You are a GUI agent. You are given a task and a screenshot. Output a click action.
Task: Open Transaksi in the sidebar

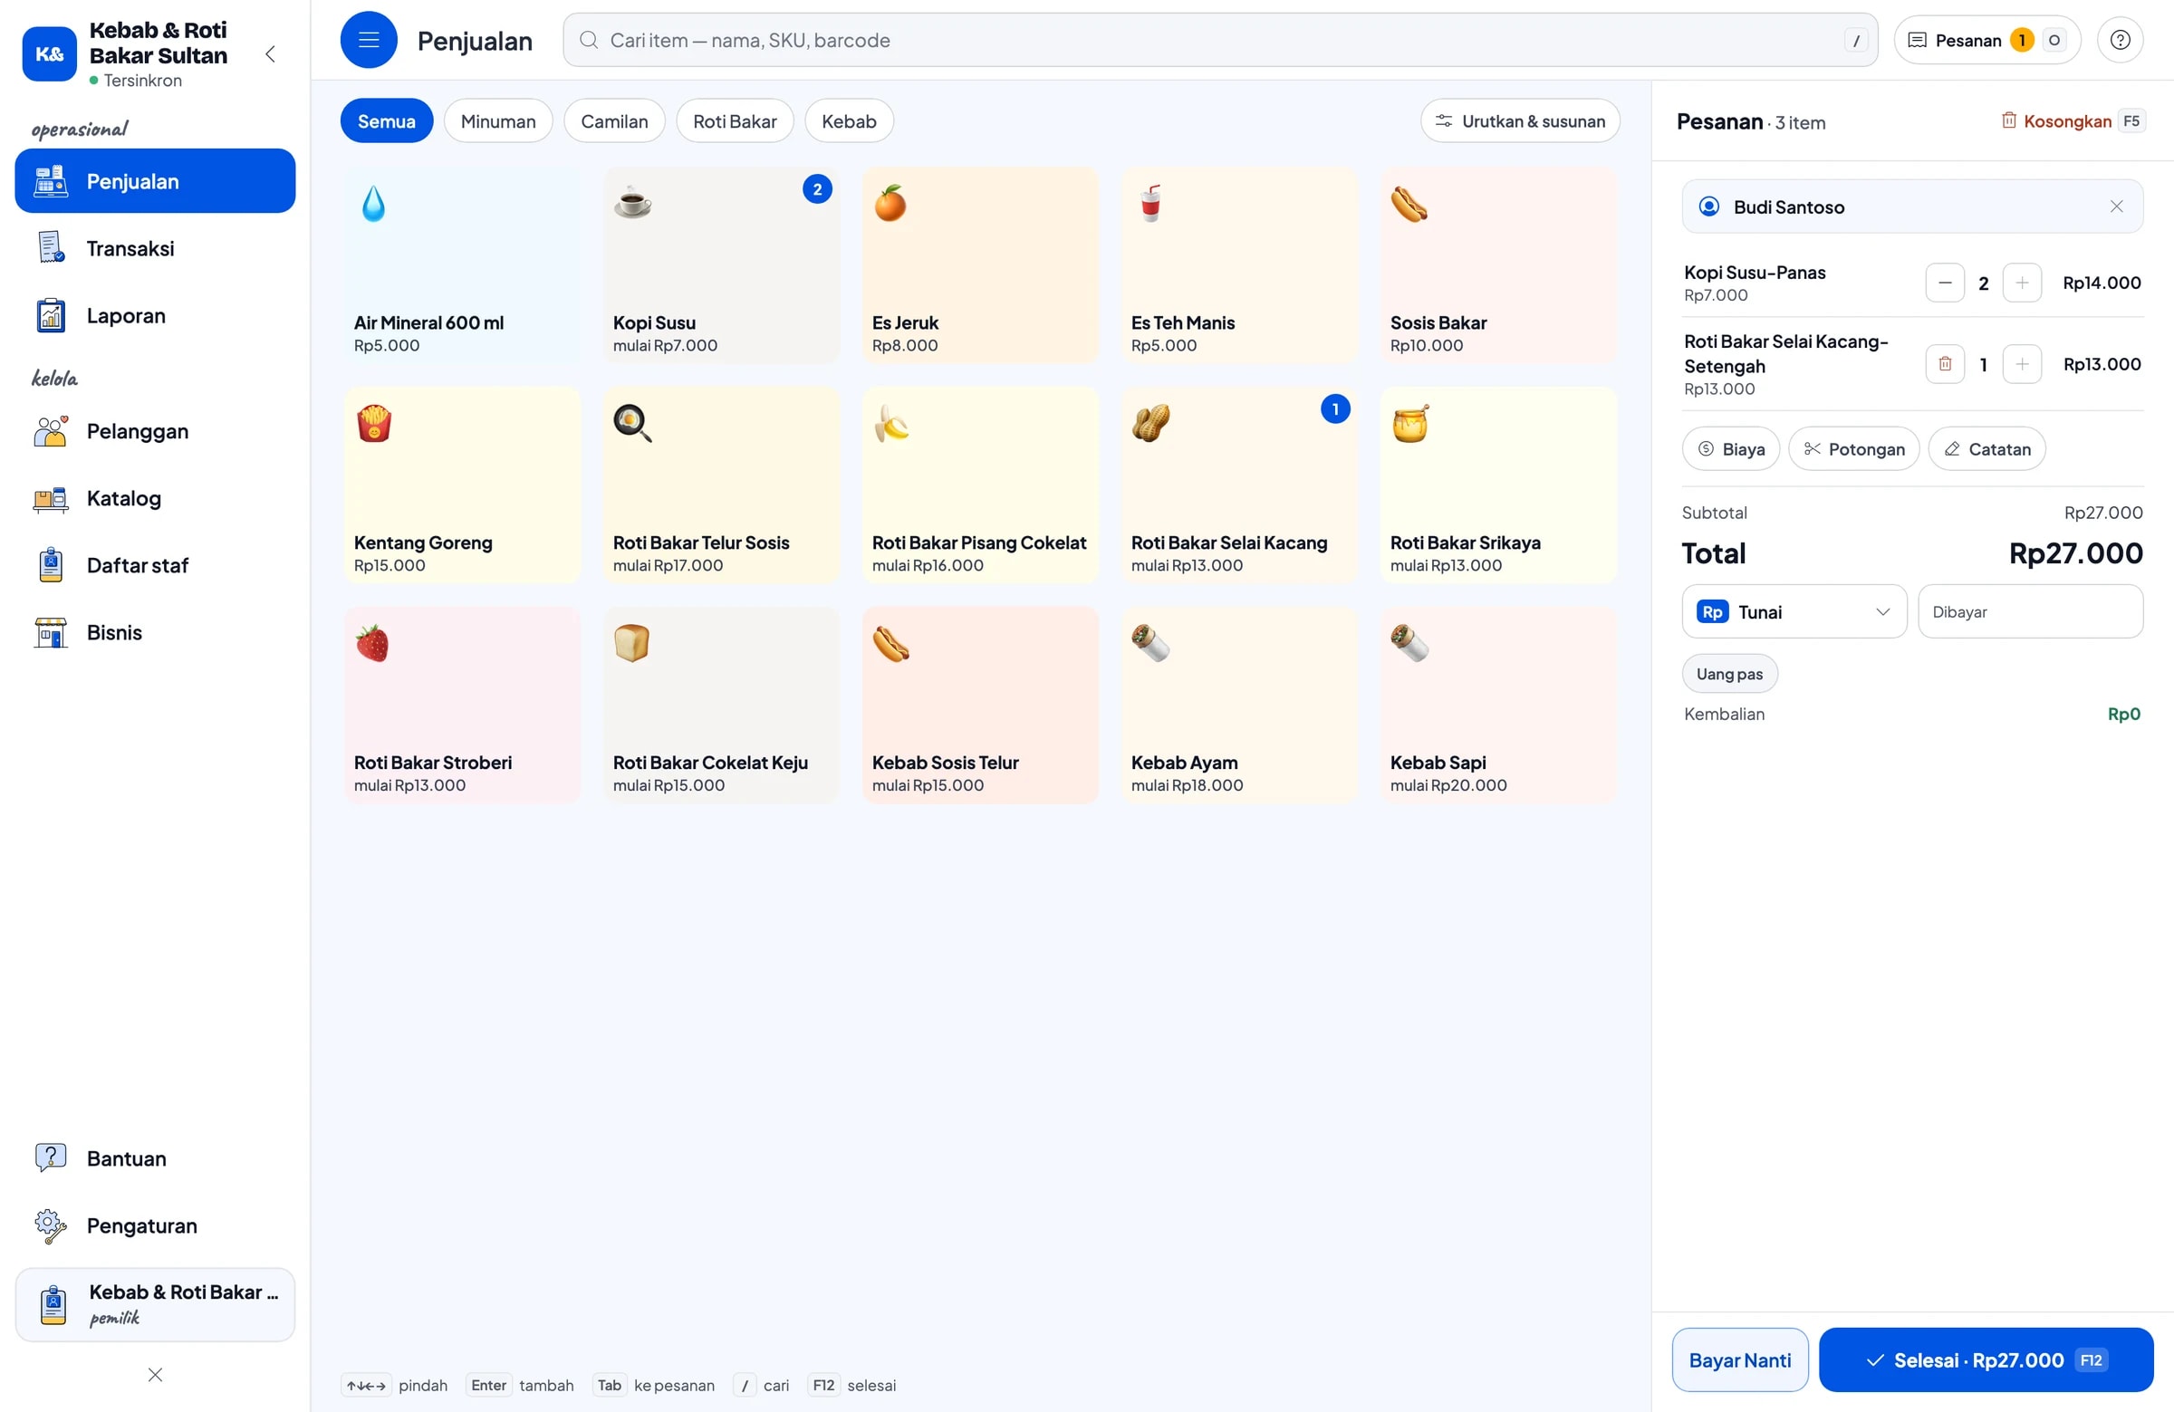(x=155, y=248)
